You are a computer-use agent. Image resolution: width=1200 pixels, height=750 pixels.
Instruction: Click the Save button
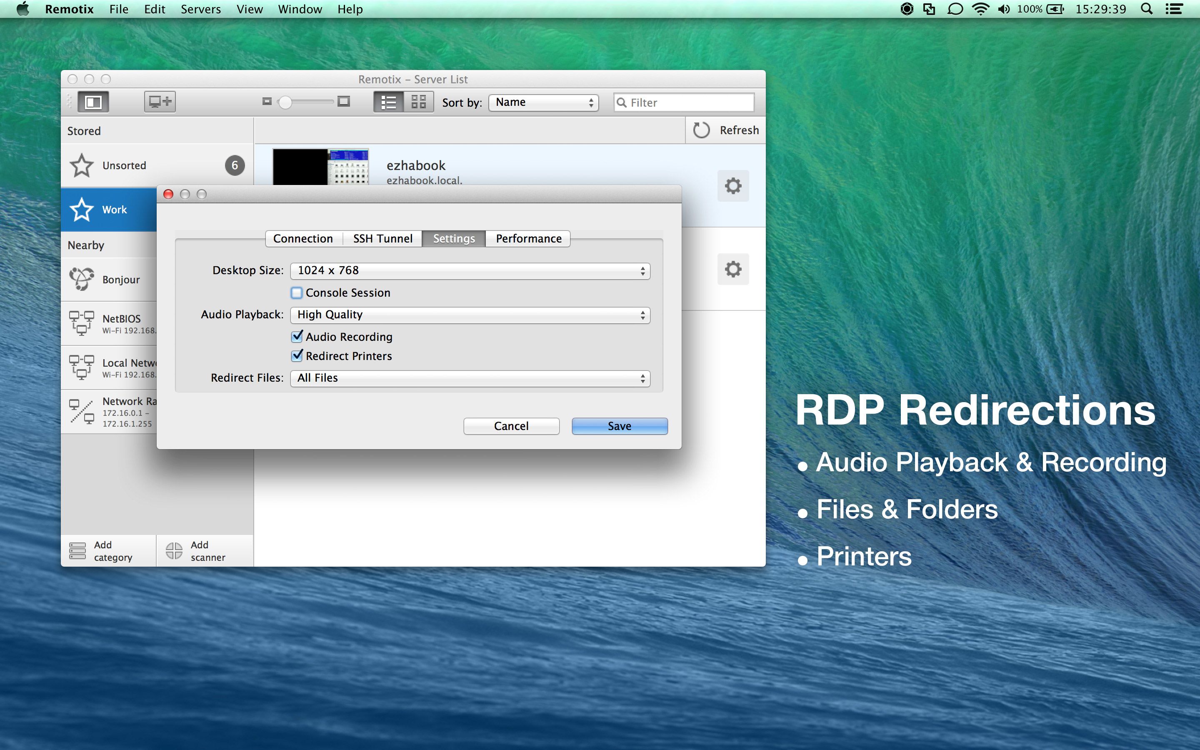point(619,426)
